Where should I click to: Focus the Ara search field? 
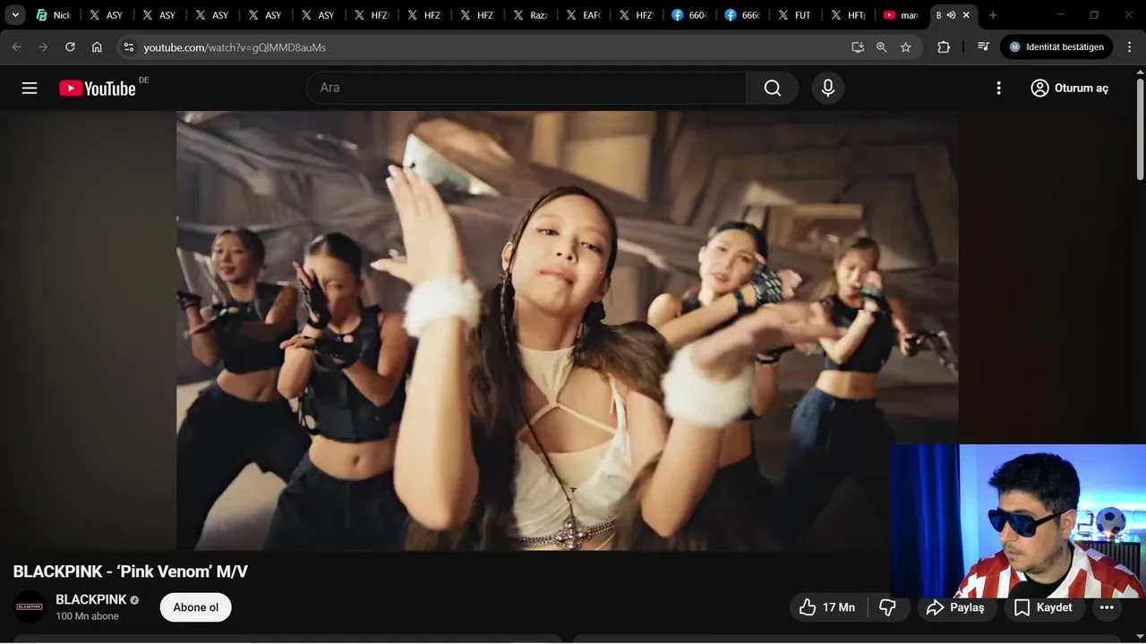[526, 88]
